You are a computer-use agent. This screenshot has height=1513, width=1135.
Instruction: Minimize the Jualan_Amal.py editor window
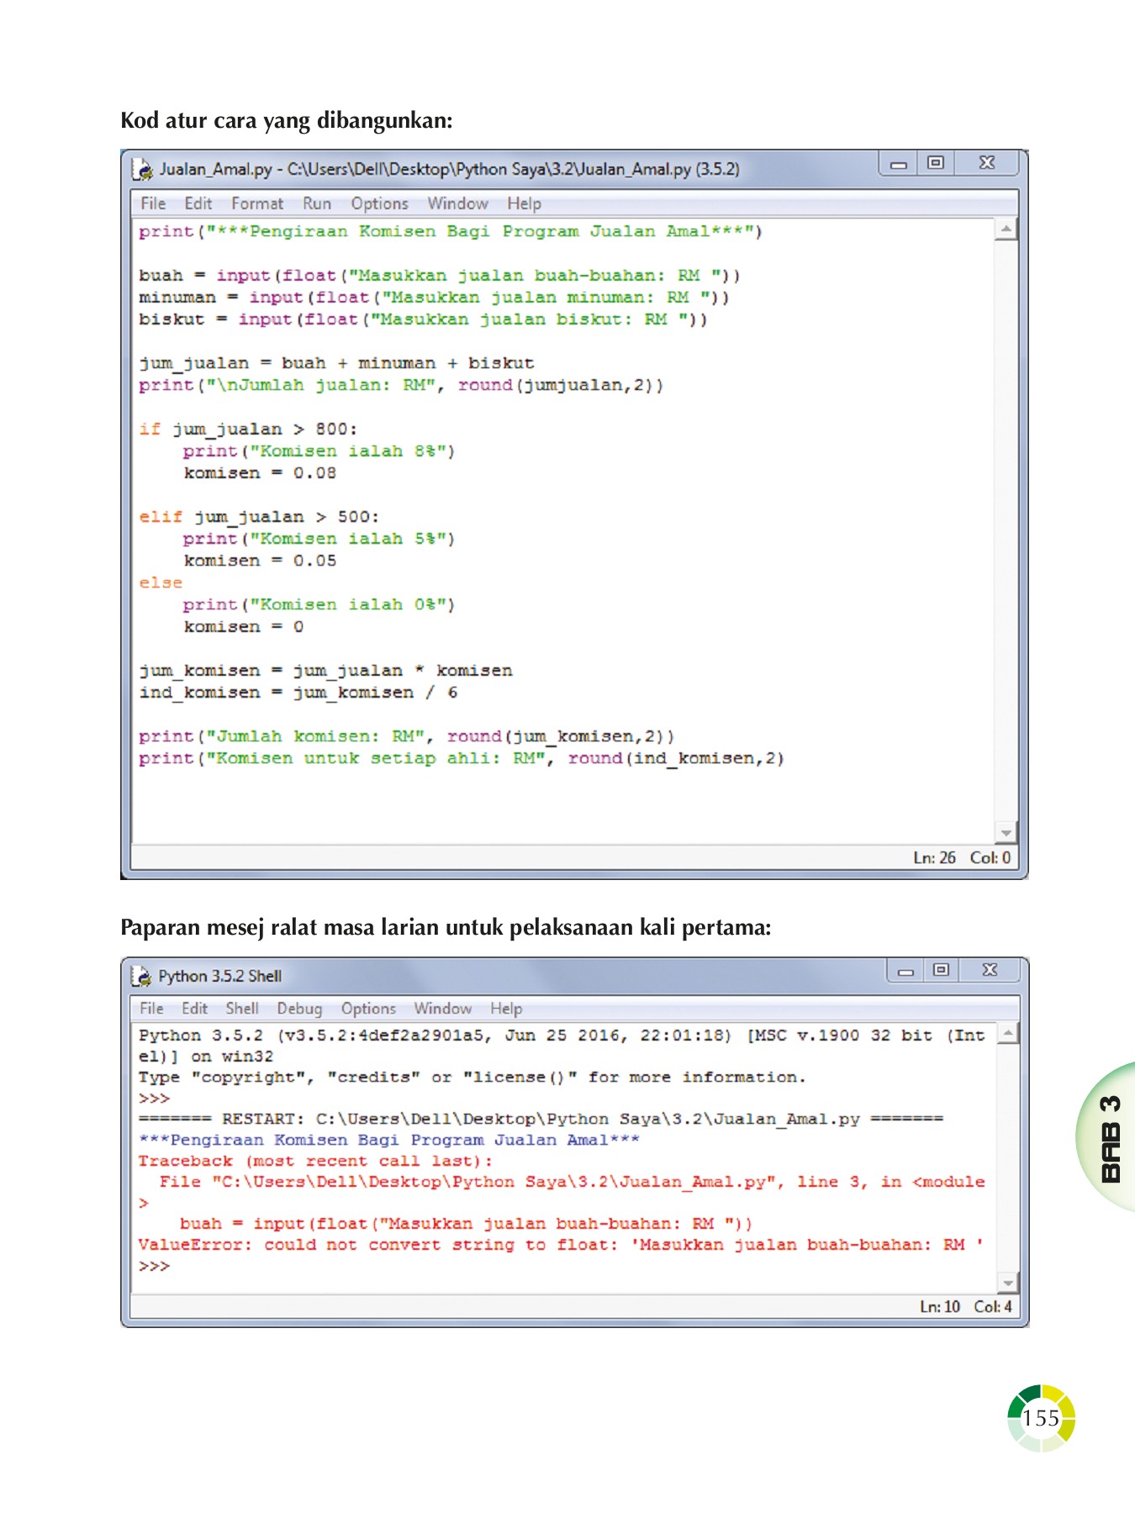click(x=899, y=164)
